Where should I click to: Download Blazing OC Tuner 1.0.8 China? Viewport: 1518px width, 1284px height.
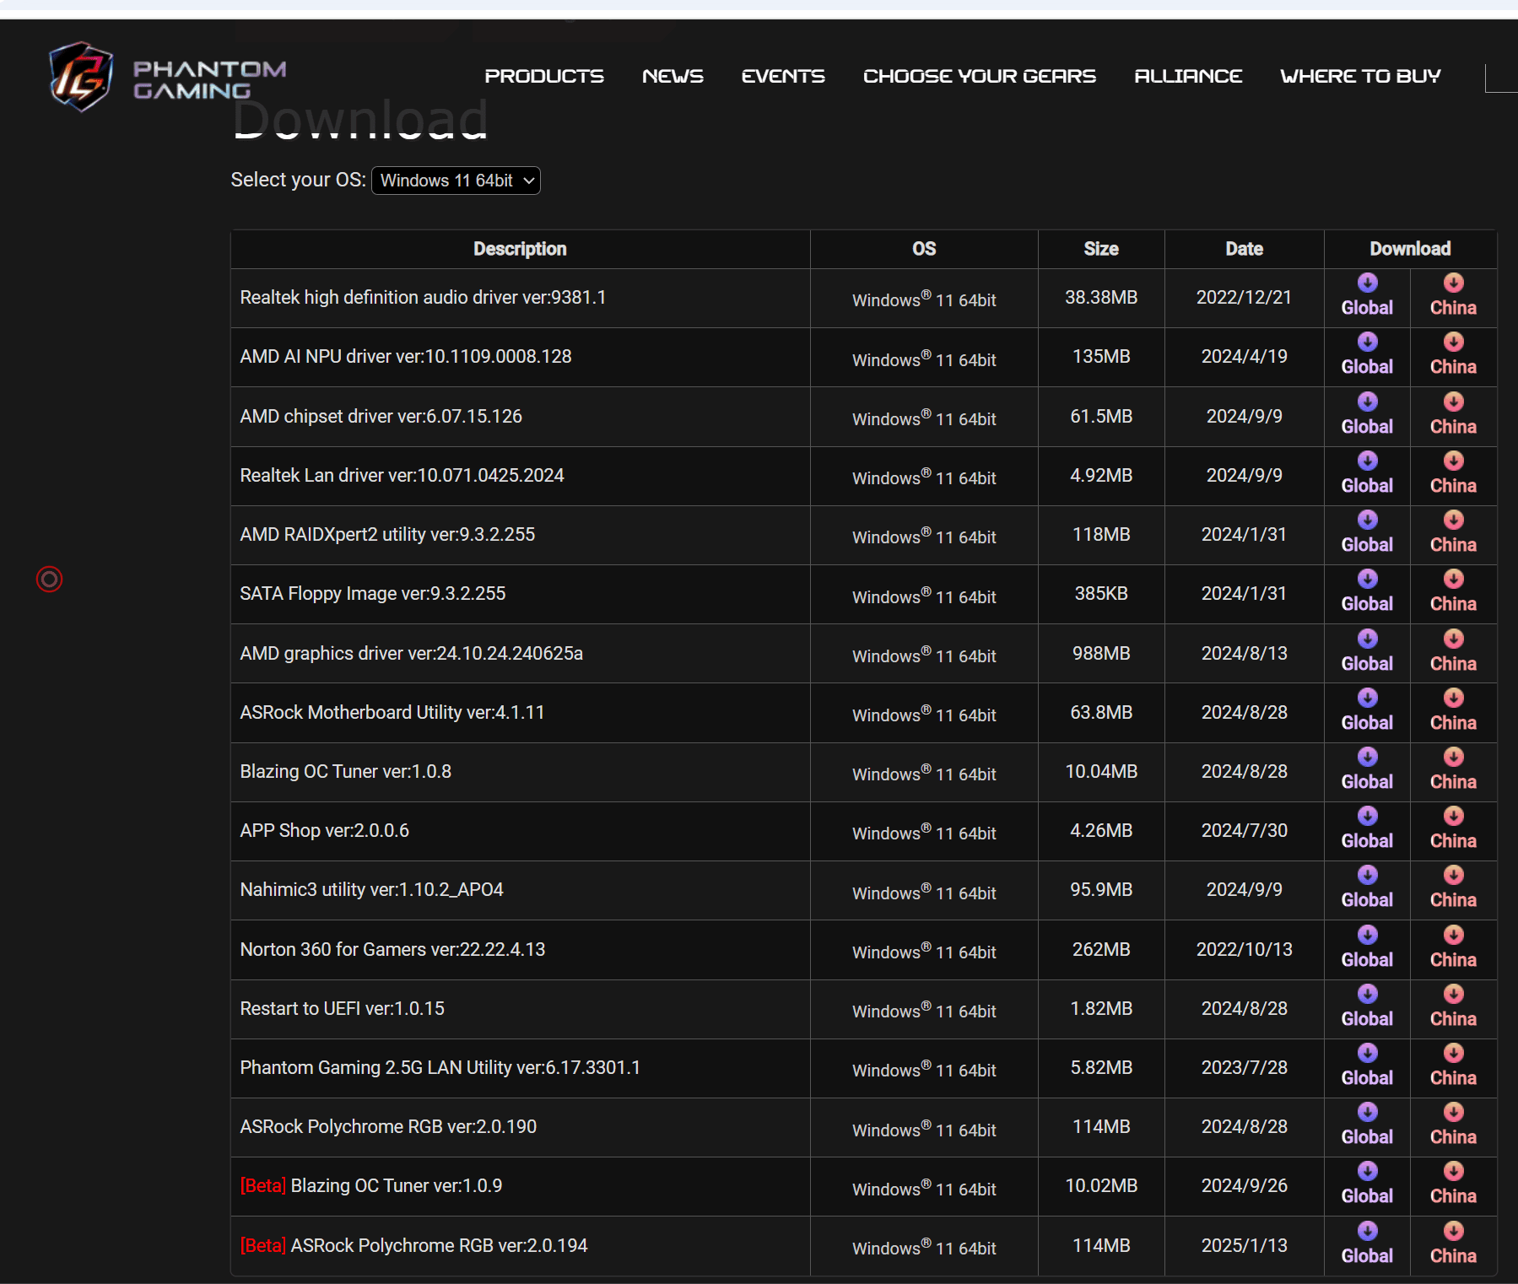click(x=1453, y=770)
